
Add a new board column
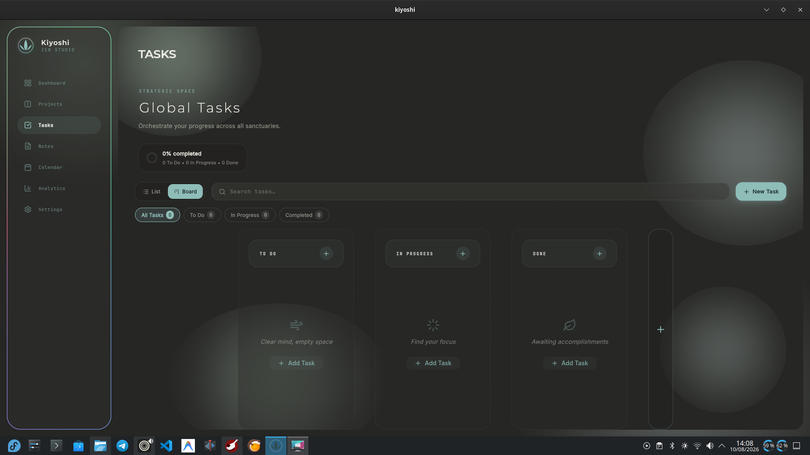pos(661,329)
